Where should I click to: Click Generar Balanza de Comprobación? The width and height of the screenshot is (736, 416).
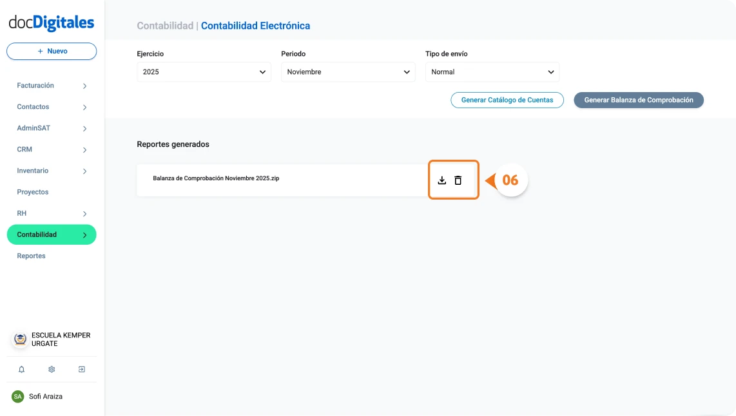[x=638, y=100]
